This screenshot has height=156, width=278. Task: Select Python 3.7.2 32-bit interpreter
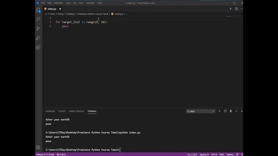45,154
